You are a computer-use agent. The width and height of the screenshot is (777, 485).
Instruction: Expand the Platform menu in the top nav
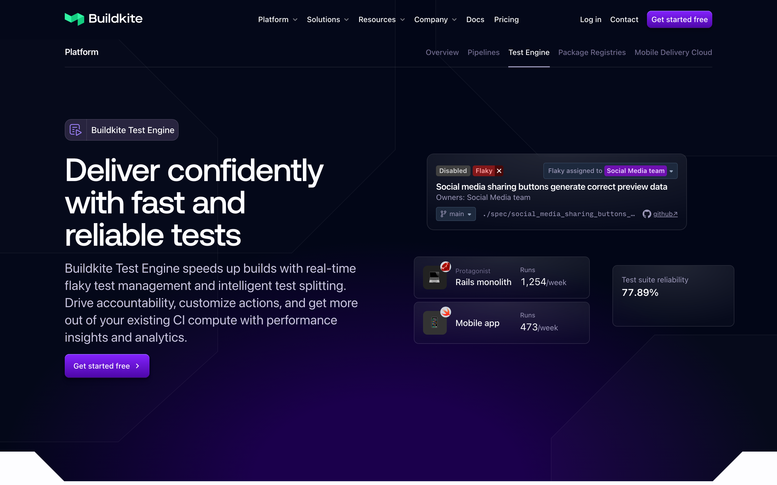pyautogui.click(x=278, y=20)
